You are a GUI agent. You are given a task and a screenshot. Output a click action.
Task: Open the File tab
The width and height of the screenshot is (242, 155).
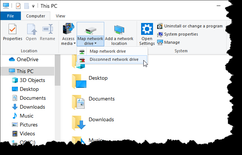pos(10,16)
